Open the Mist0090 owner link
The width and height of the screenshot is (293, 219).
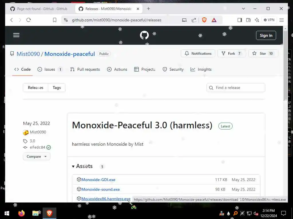pos(28,54)
